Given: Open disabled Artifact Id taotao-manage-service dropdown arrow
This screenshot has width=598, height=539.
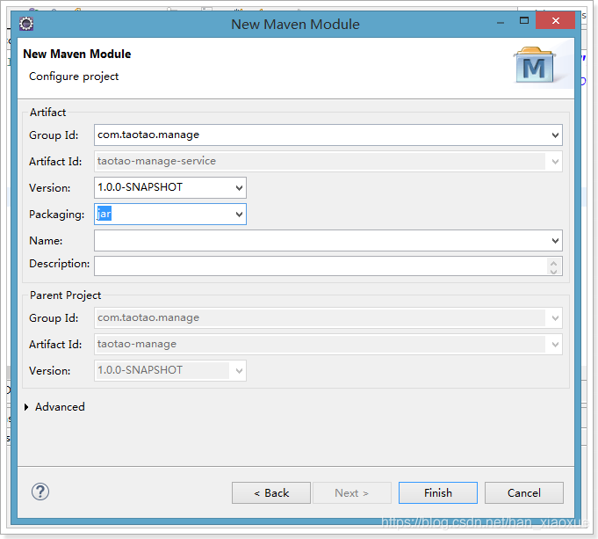Looking at the screenshot, I should [x=555, y=161].
